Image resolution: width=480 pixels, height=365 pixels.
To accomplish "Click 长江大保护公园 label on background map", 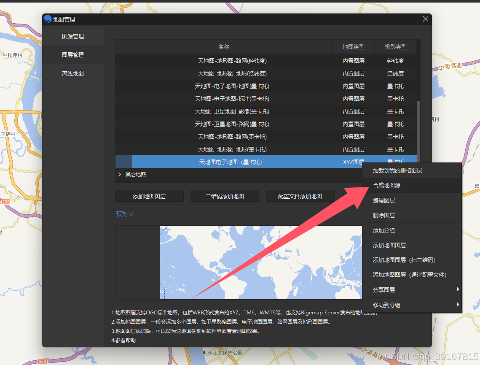I will [225, 353].
